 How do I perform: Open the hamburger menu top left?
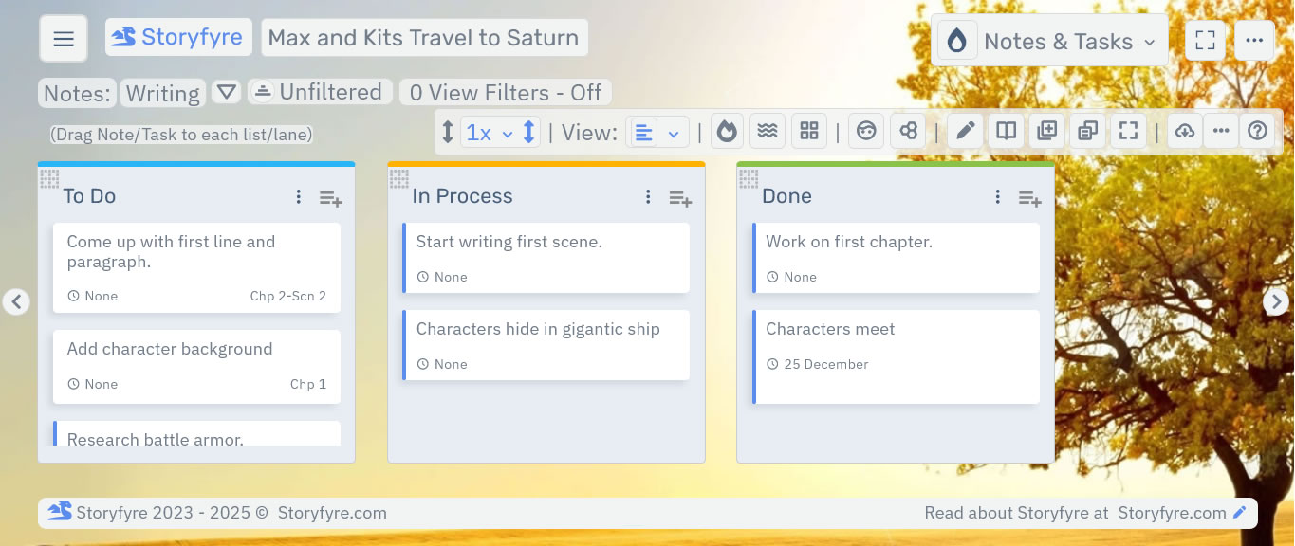click(x=63, y=38)
